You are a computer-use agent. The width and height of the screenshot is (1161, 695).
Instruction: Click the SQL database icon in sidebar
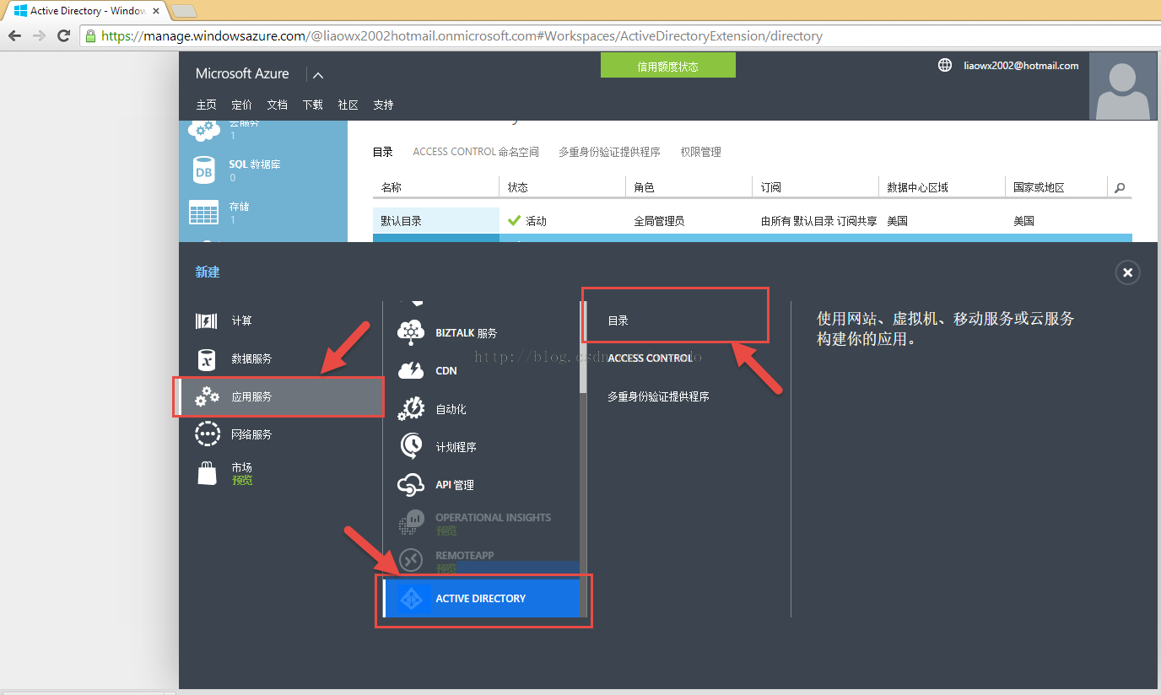point(204,170)
